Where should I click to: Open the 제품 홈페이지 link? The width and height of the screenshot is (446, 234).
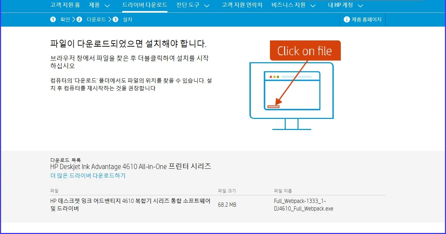coord(367,20)
